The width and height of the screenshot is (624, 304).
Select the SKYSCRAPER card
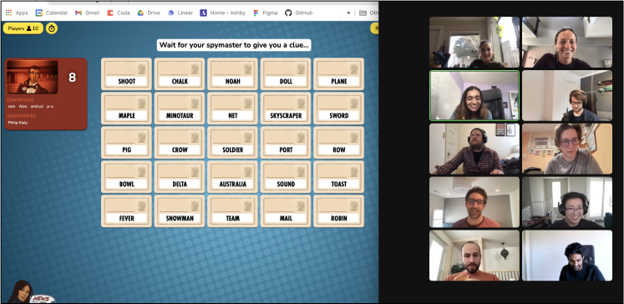coord(286,109)
